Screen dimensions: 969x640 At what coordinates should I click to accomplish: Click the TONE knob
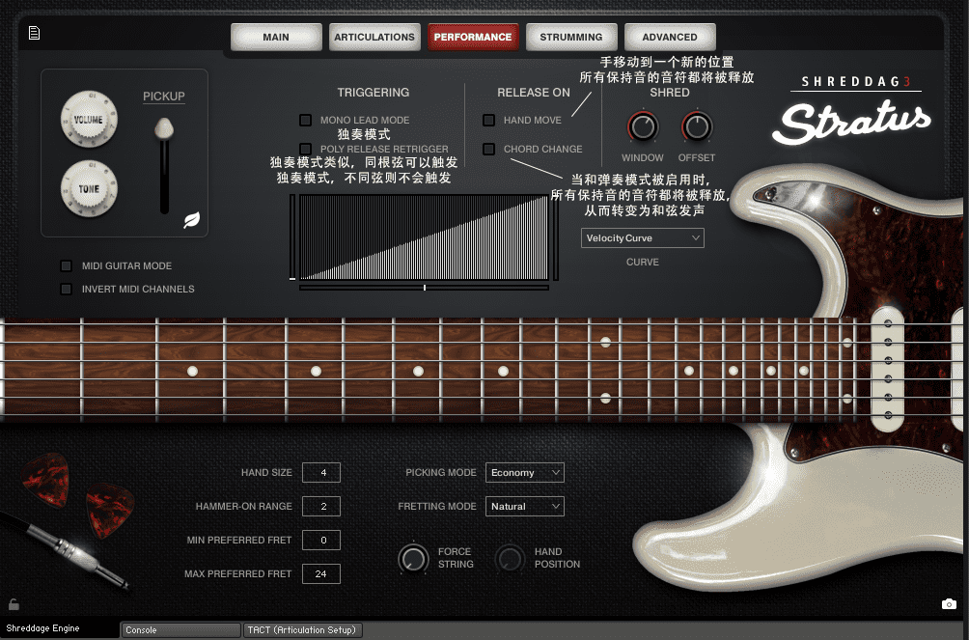(89, 188)
